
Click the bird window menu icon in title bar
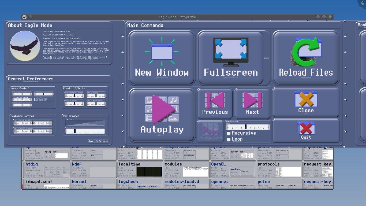[x=24, y=17]
